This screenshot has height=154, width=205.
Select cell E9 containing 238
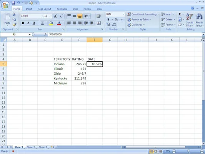(x=79, y=83)
